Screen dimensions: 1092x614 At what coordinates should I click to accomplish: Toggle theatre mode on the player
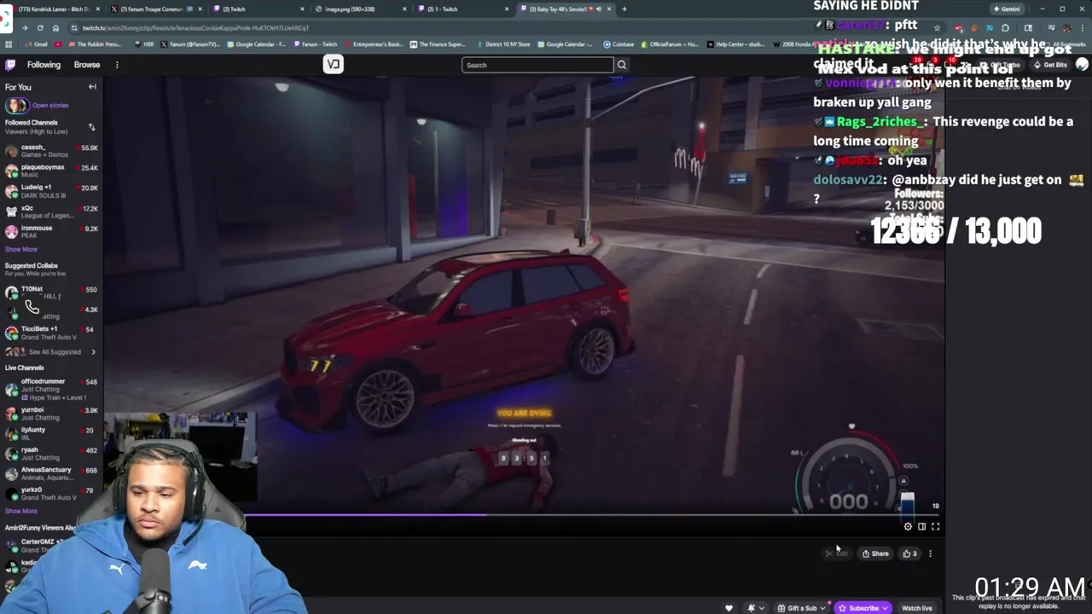coord(921,527)
